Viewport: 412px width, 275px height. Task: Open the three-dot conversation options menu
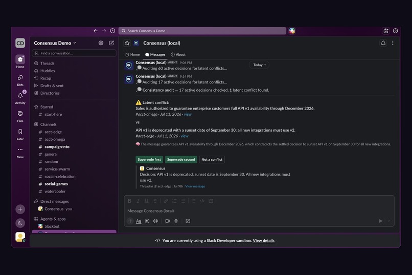pyautogui.click(x=393, y=43)
